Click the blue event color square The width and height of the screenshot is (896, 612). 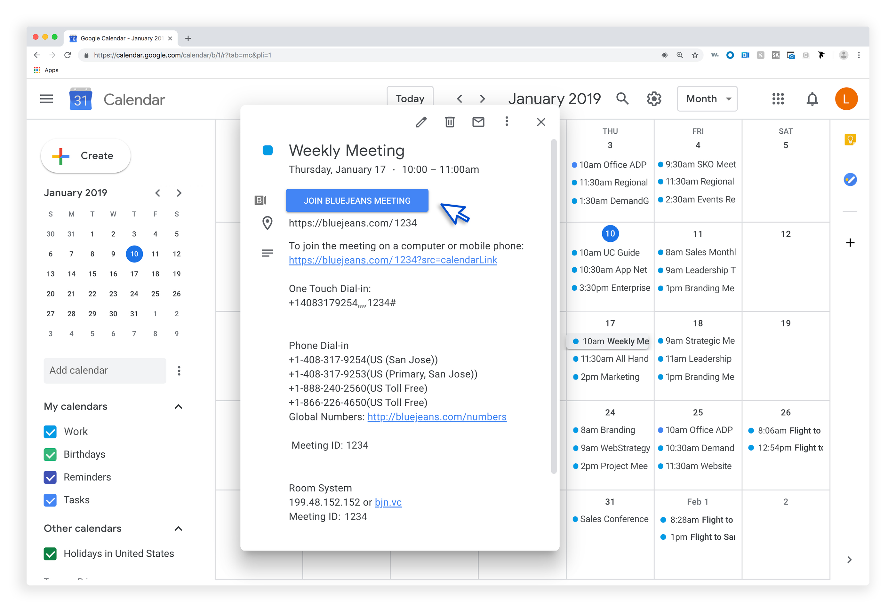click(268, 150)
